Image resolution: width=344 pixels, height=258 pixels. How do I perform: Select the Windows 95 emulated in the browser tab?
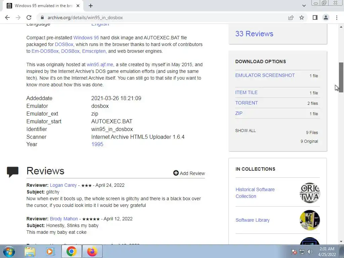tap(43, 6)
